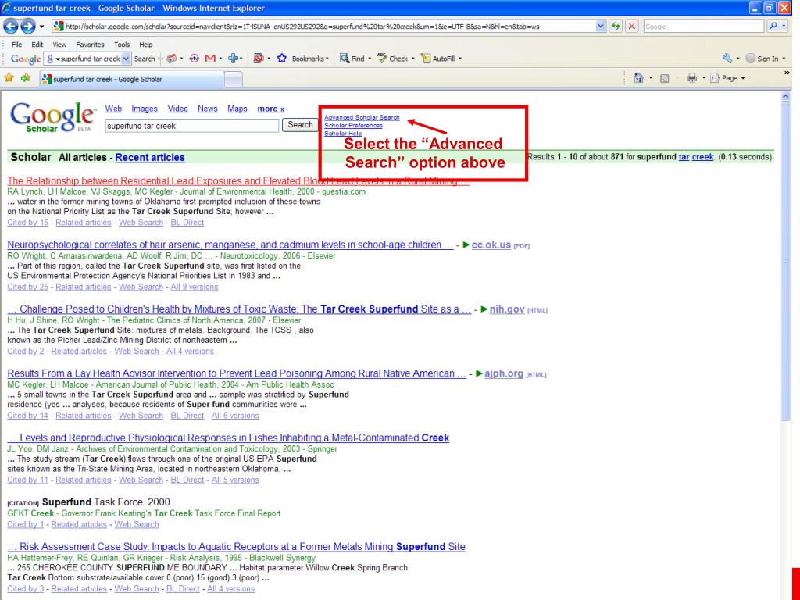The height and width of the screenshot is (600, 800).
Task: Go back with the browser Back arrow
Action: tap(11, 26)
